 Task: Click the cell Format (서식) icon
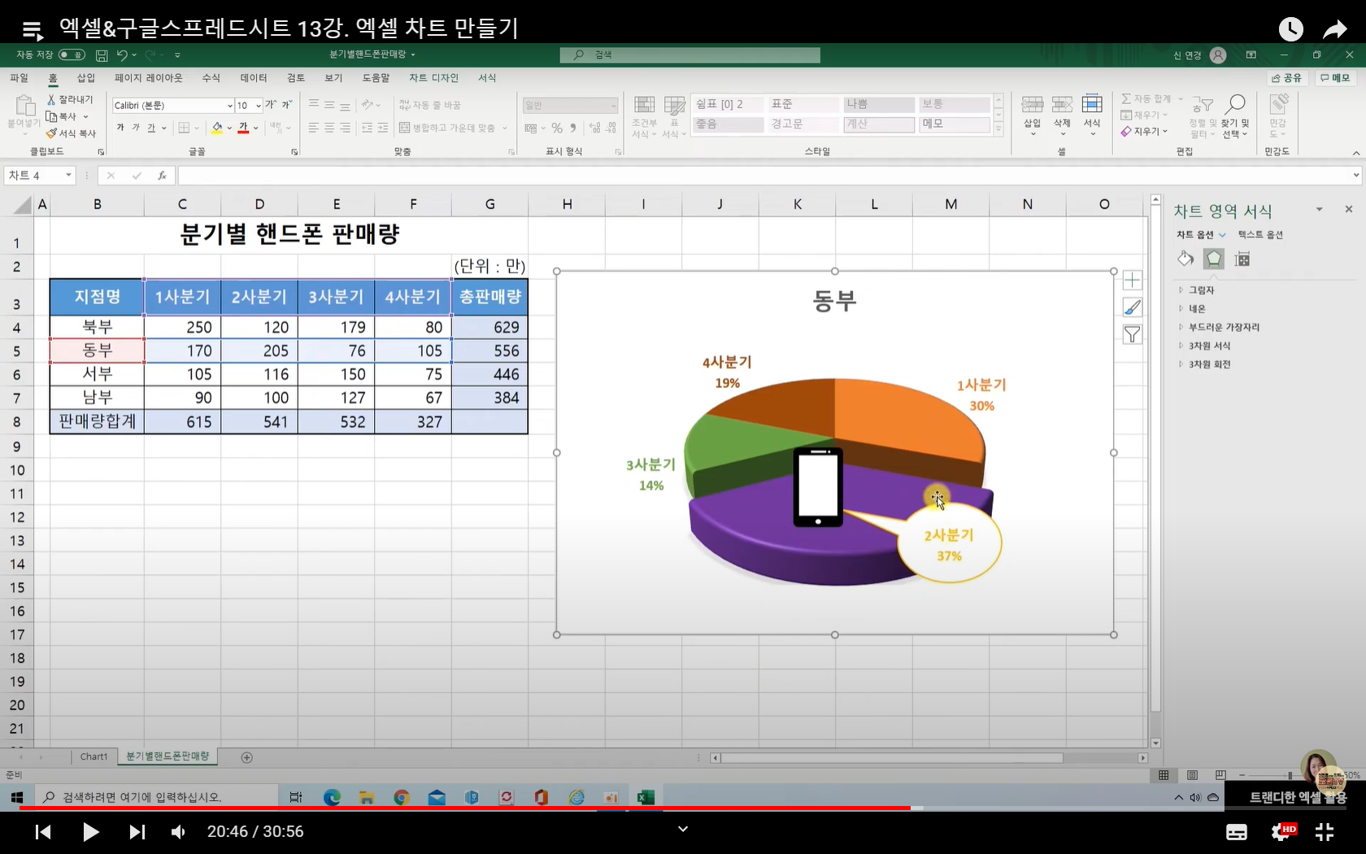(x=1092, y=104)
